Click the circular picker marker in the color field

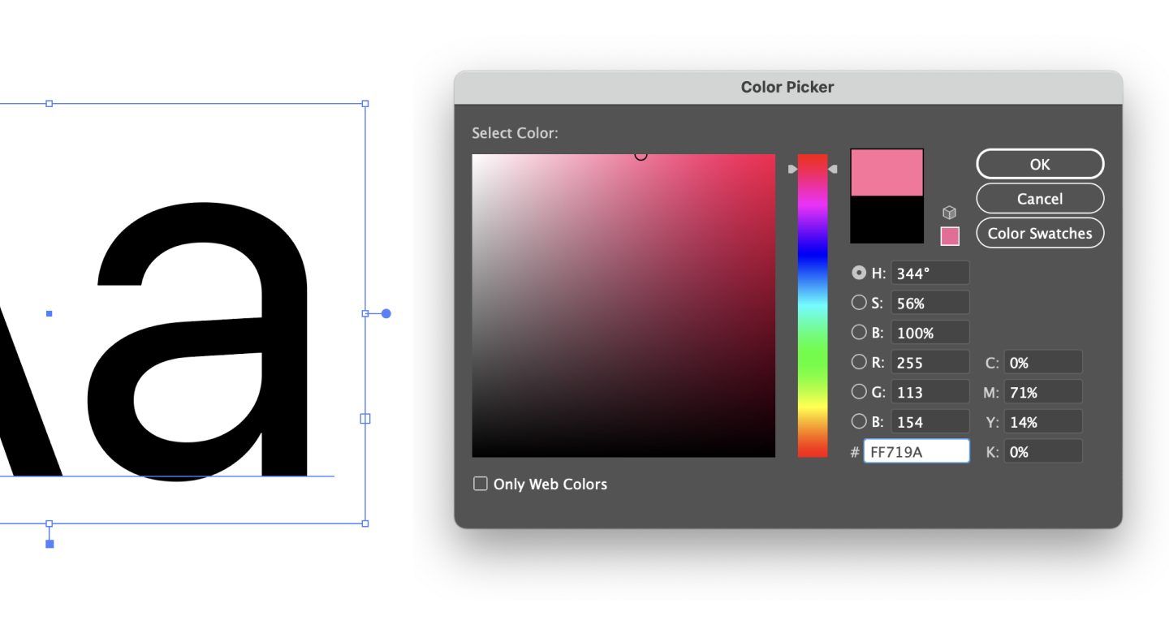pyautogui.click(x=640, y=154)
